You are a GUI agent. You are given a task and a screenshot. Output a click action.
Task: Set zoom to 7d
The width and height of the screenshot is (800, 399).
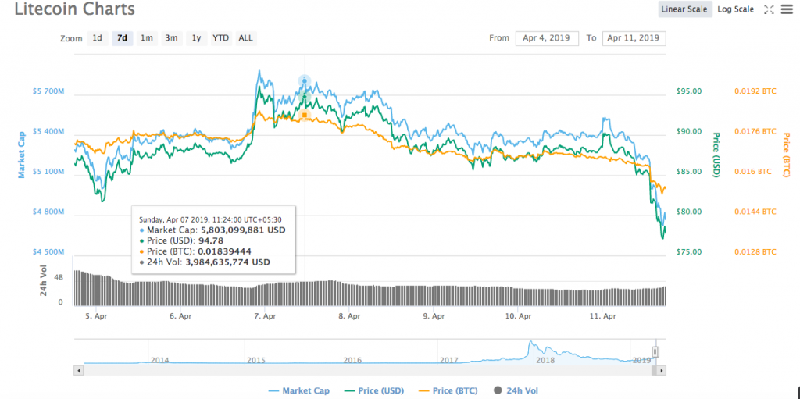[x=122, y=38]
